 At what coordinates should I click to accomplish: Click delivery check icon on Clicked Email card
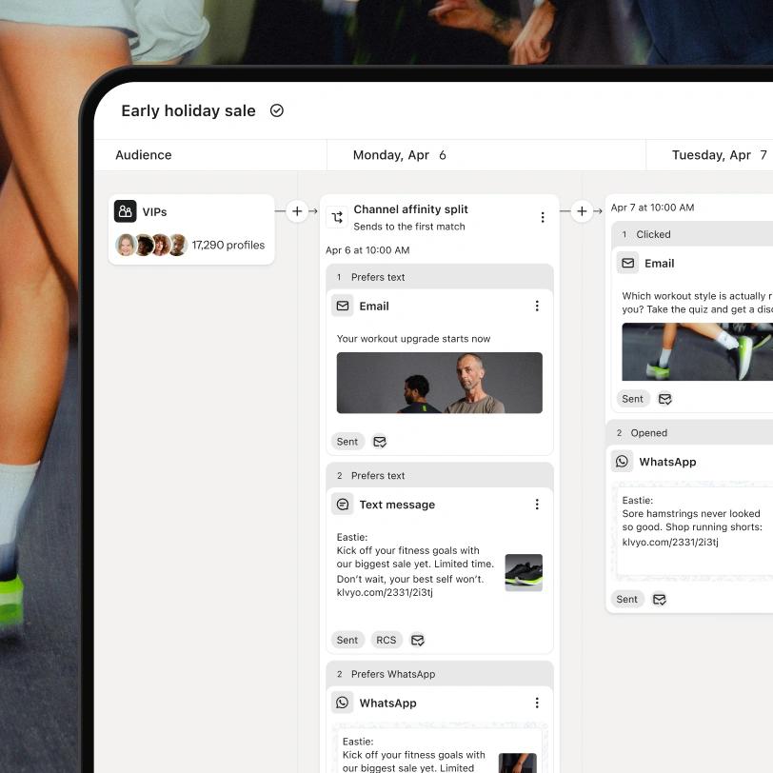[665, 399]
